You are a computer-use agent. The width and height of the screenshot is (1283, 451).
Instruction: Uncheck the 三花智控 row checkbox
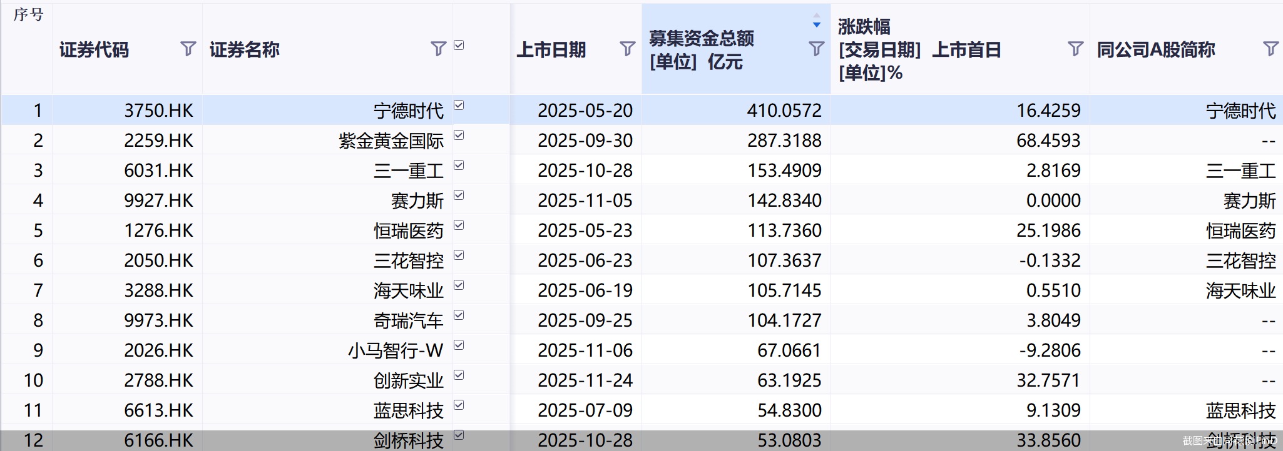coord(459,255)
